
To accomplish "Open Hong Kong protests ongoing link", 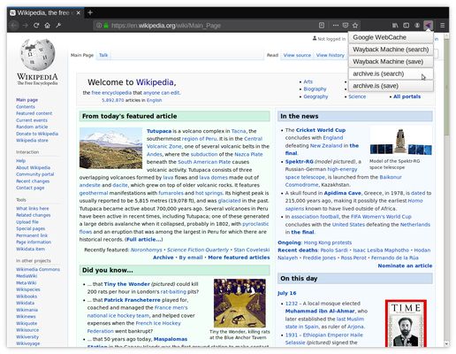I will 328,242.
